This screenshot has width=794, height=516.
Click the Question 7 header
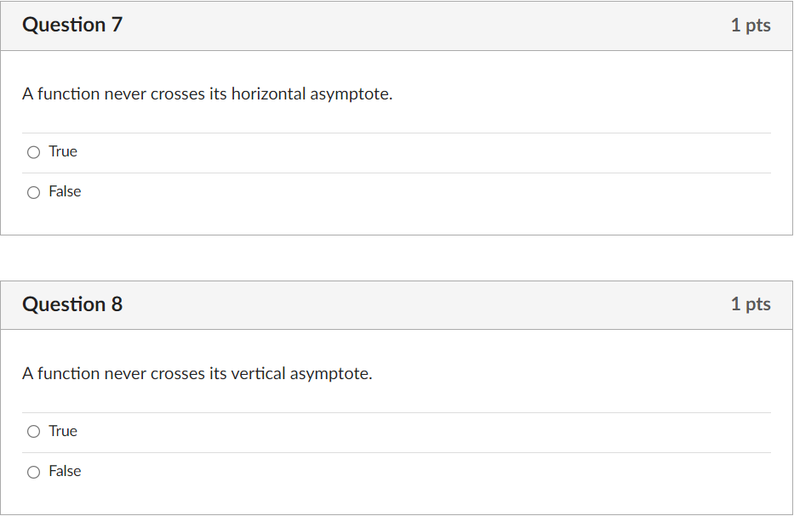pos(72,25)
